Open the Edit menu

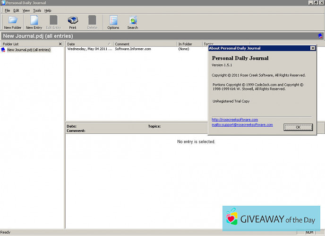16,10
